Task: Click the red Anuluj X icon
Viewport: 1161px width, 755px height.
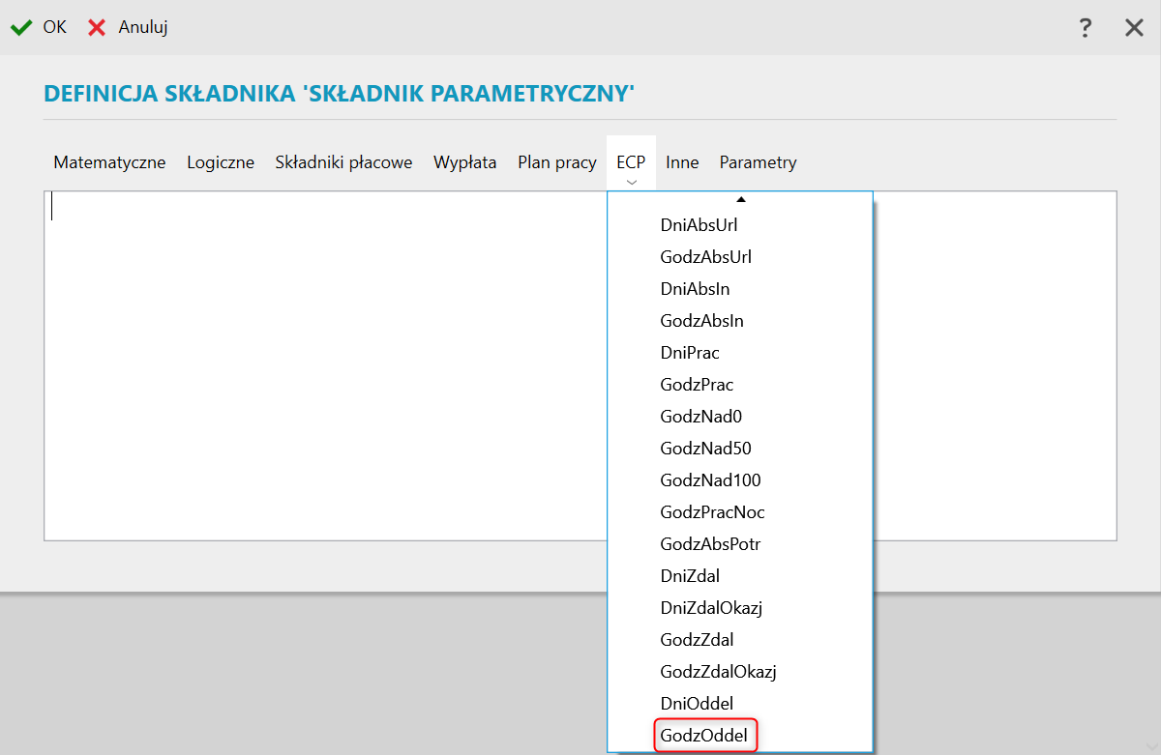Action: tap(97, 28)
